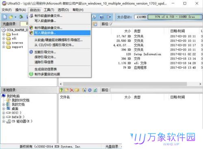Click the 97% of 4.7GB capacity bar
203x149 pixels.
pyautogui.click(x=175, y=17)
